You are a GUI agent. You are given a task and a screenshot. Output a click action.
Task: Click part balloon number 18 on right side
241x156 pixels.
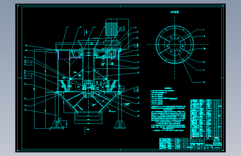pos(138,72)
